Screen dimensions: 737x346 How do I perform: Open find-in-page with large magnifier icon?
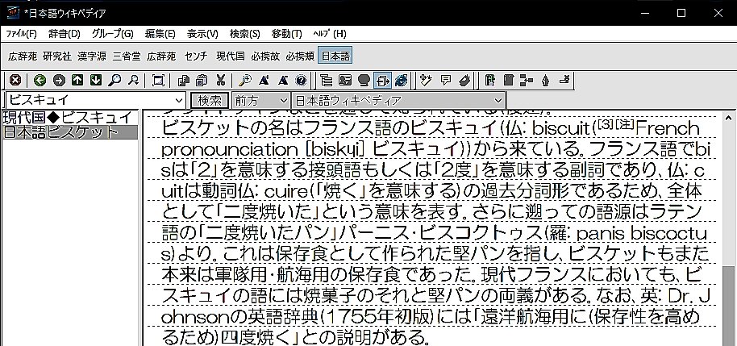[115, 81]
